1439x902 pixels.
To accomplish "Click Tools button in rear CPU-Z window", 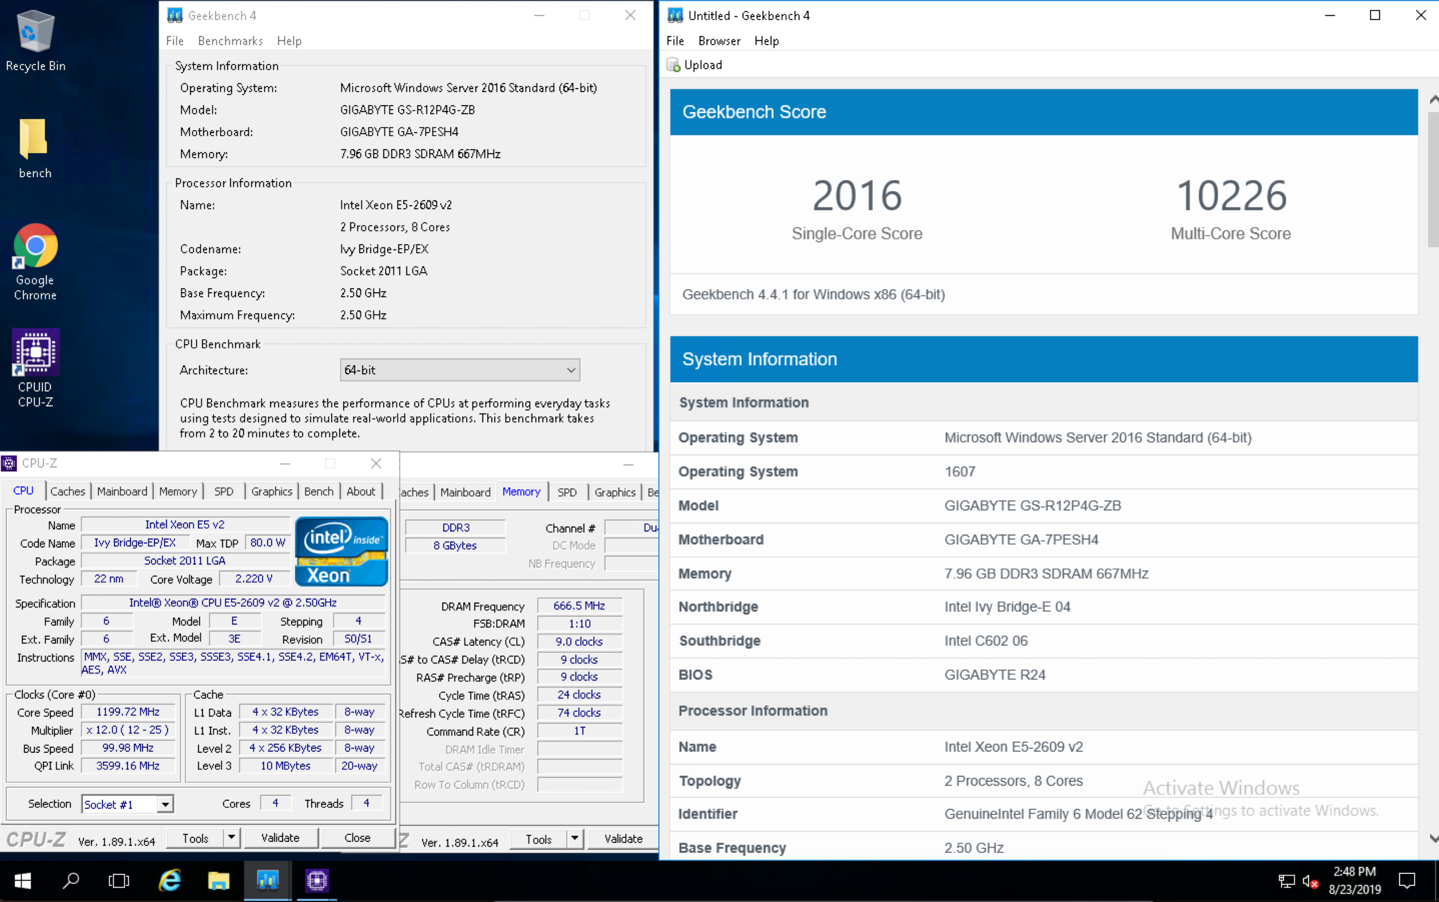I will click(538, 839).
